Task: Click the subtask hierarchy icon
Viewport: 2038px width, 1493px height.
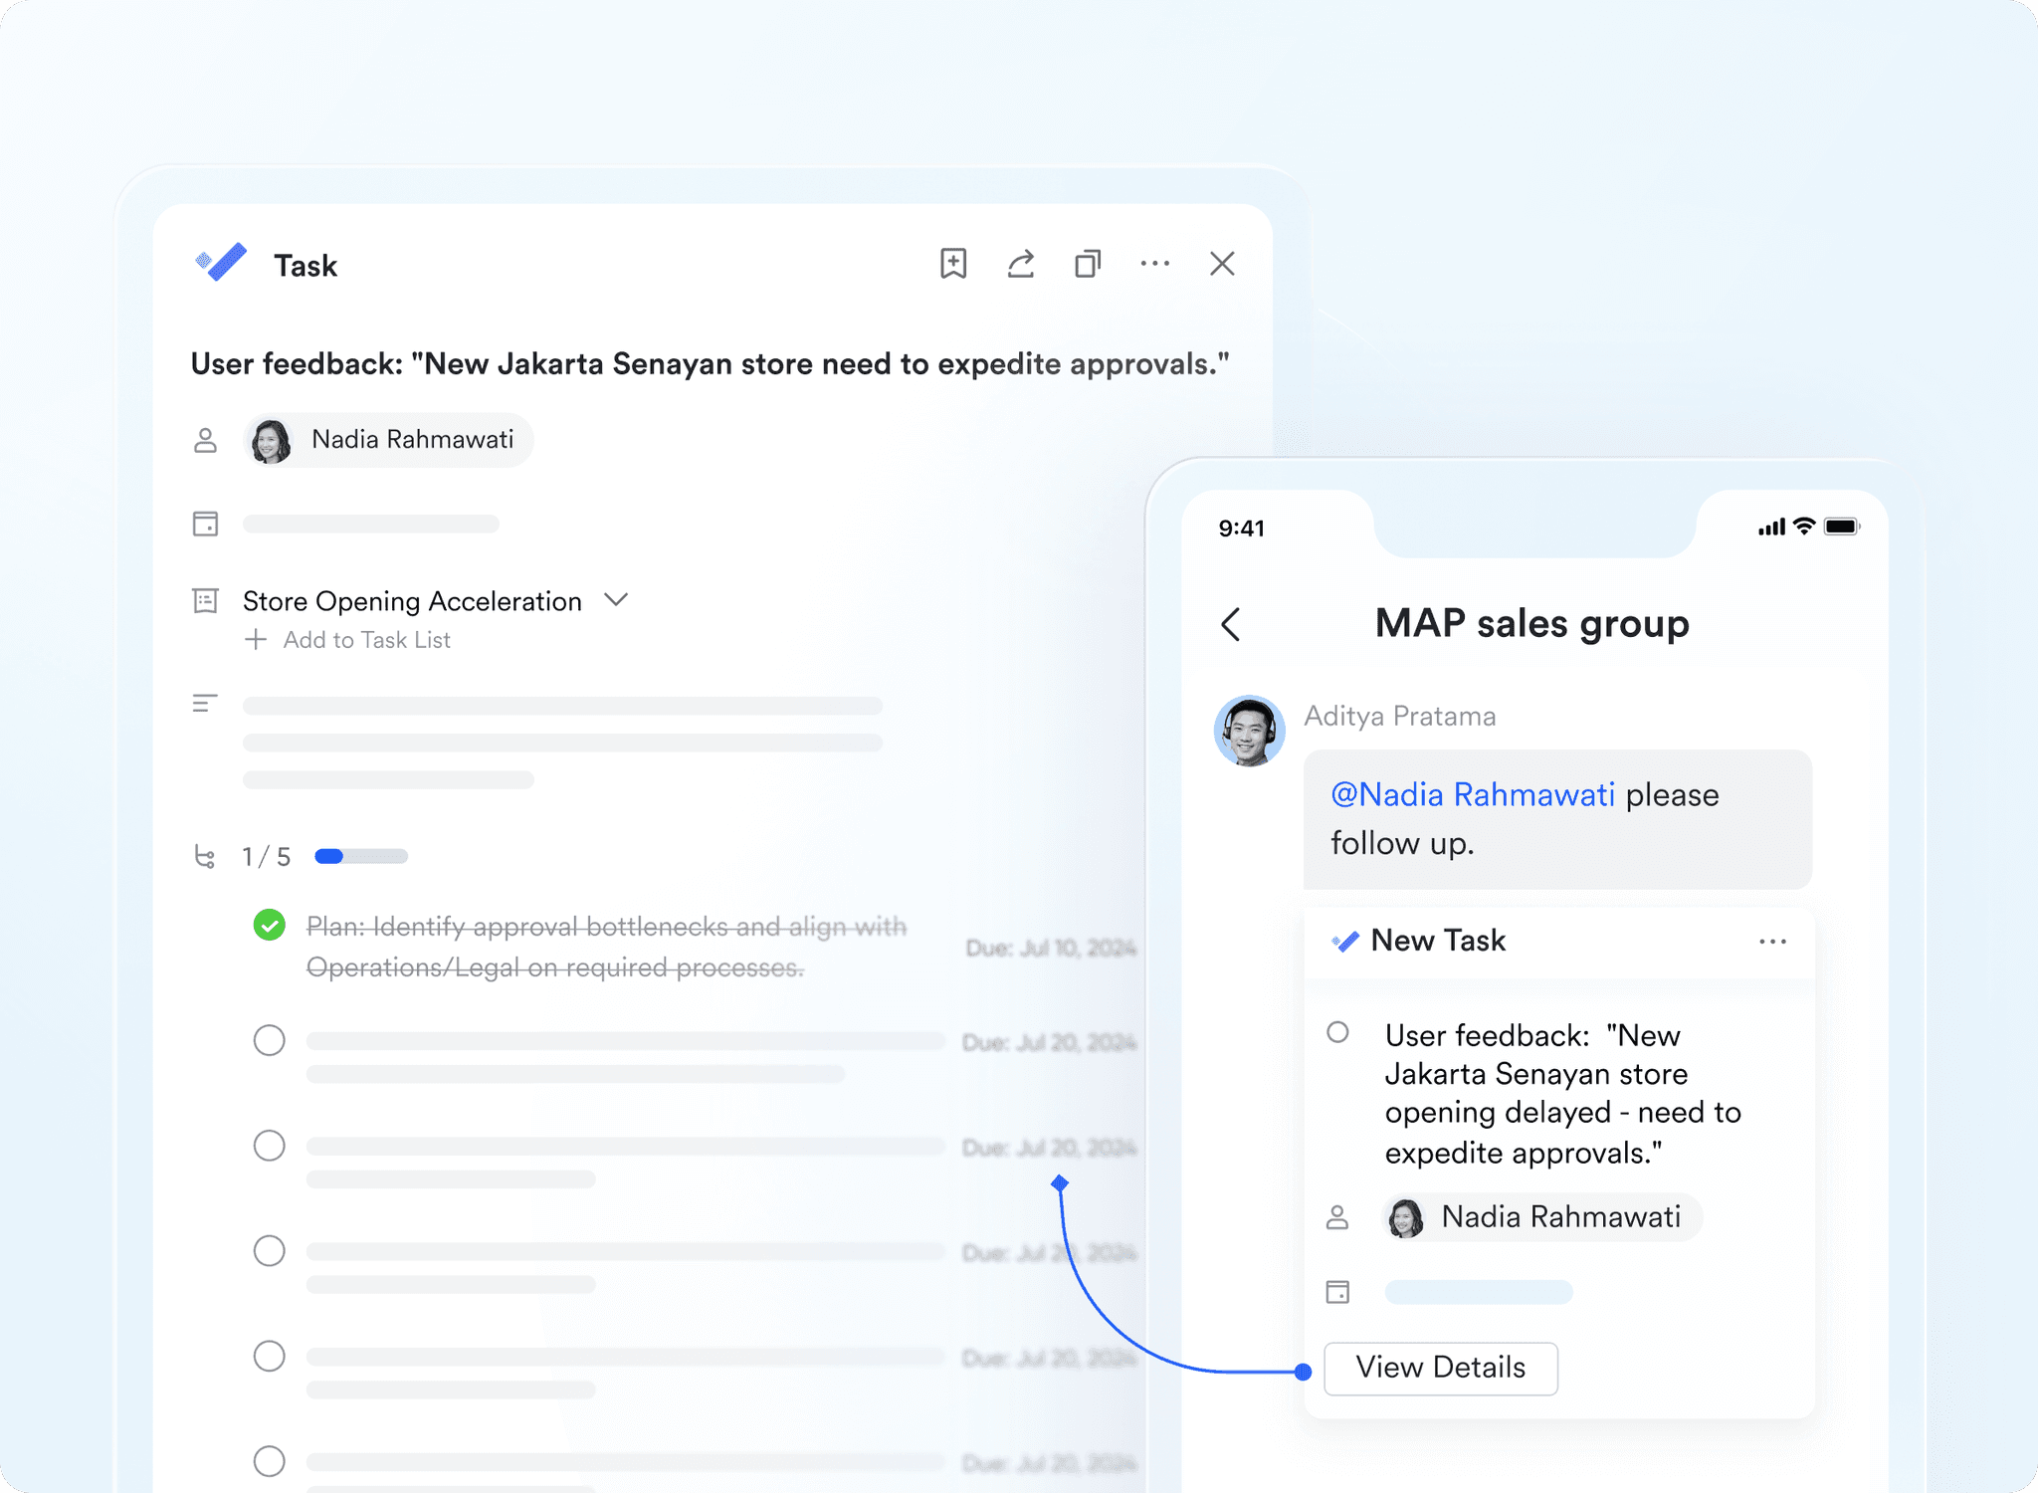Action: (205, 857)
